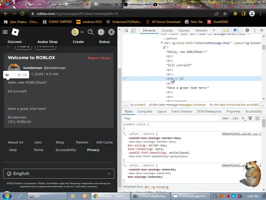Image resolution: width=266 pixels, height=200 pixels.
Task: Open the Accessibility pane tab
Action: coord(254,111)
